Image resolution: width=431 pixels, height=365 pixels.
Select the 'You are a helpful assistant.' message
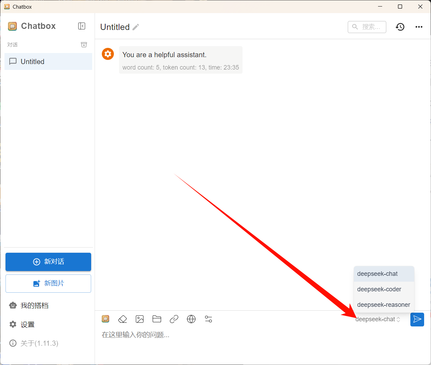tap(164, 55)
